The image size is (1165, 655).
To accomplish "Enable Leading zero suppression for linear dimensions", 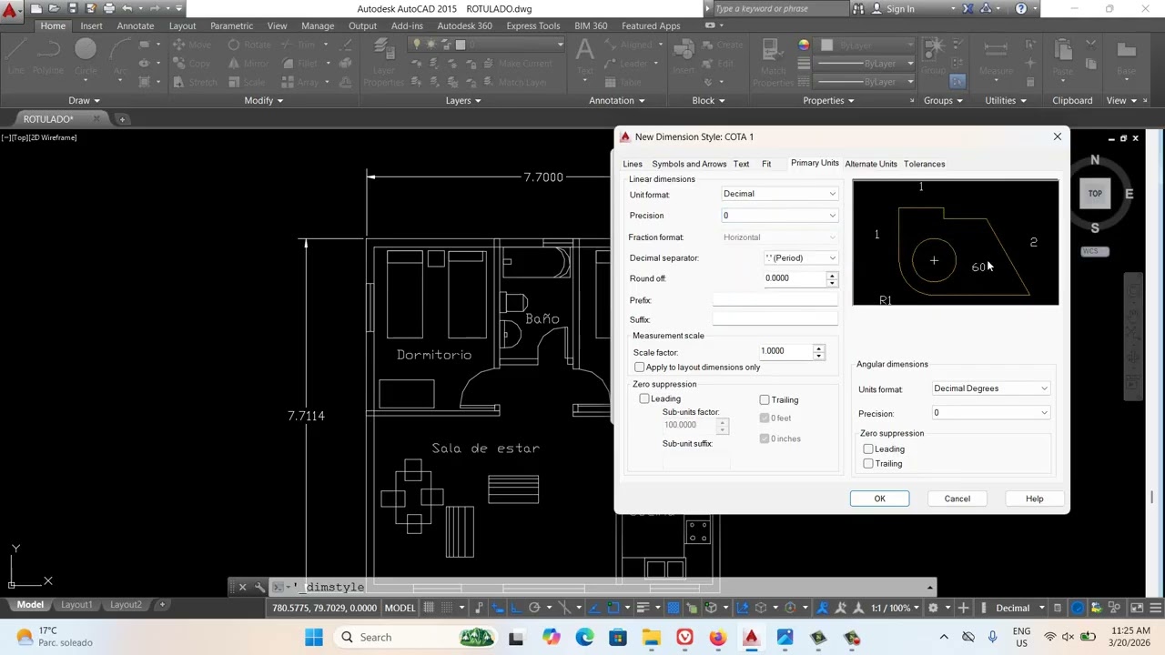I will (x=644, y=398).
